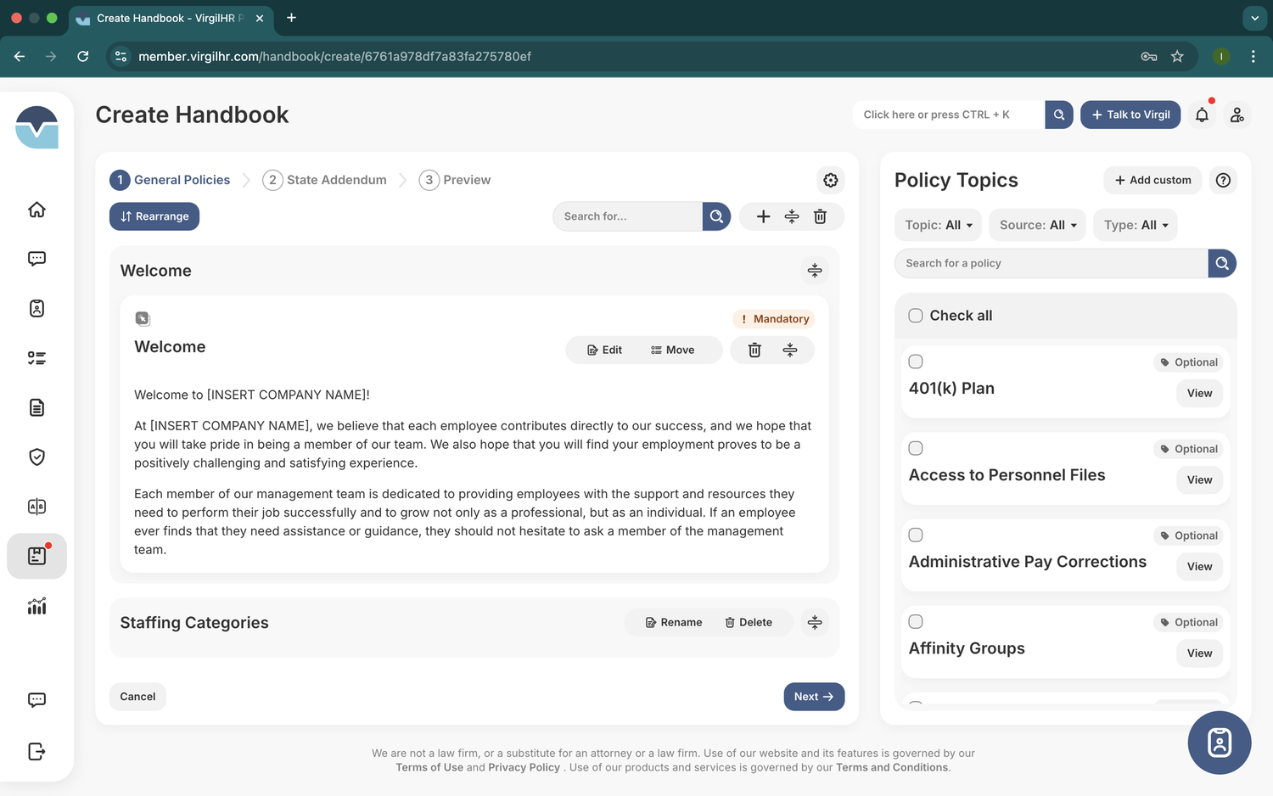Viewport: 1273px width, 796px height.
Task: Click the checklist tasks icon in the sidebar
Action: [x=36, y=357]
